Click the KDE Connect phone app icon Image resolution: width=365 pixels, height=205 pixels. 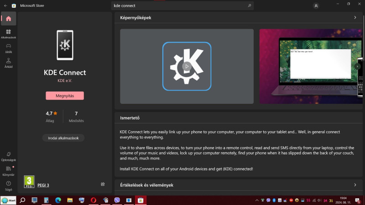(65, 45)
